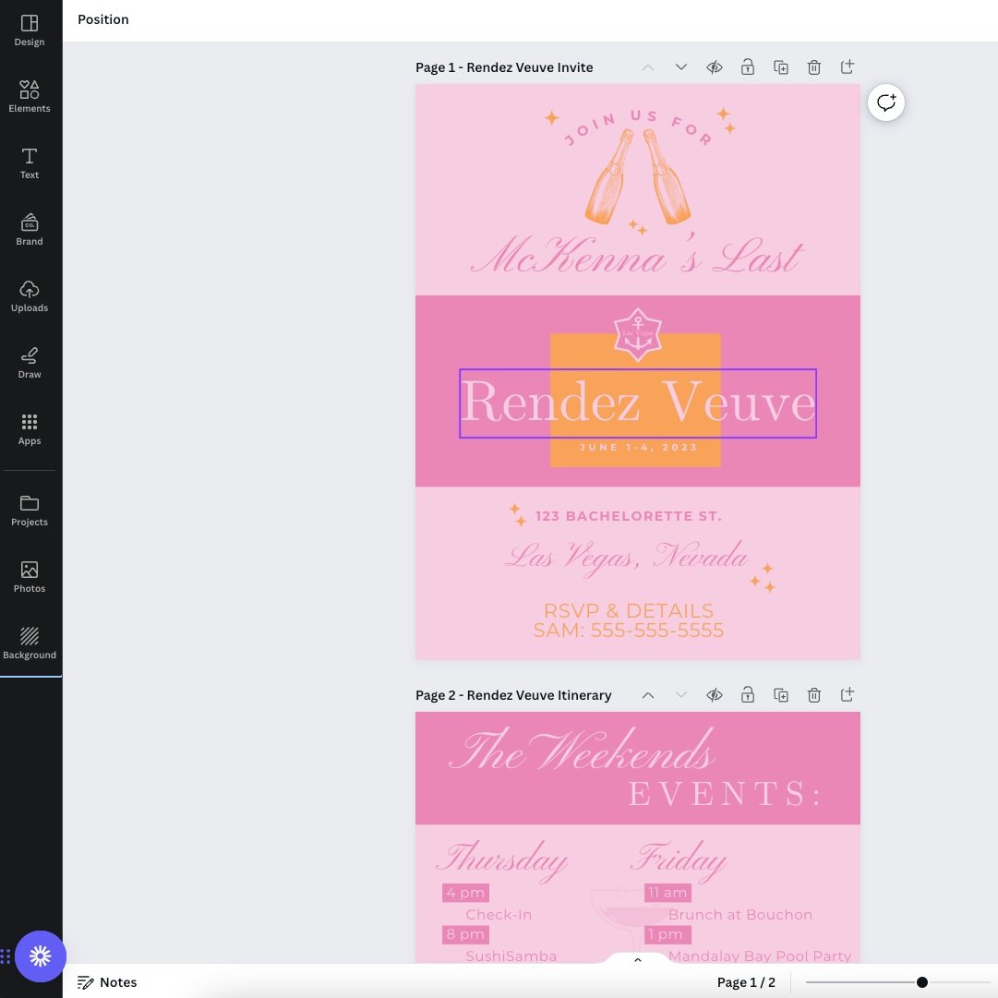Viewport: 998px width, 998px height.
Task: Open the Notes panel
Action: coord(107,982)
